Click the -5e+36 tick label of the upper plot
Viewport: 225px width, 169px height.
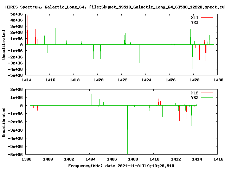point(15,75)
